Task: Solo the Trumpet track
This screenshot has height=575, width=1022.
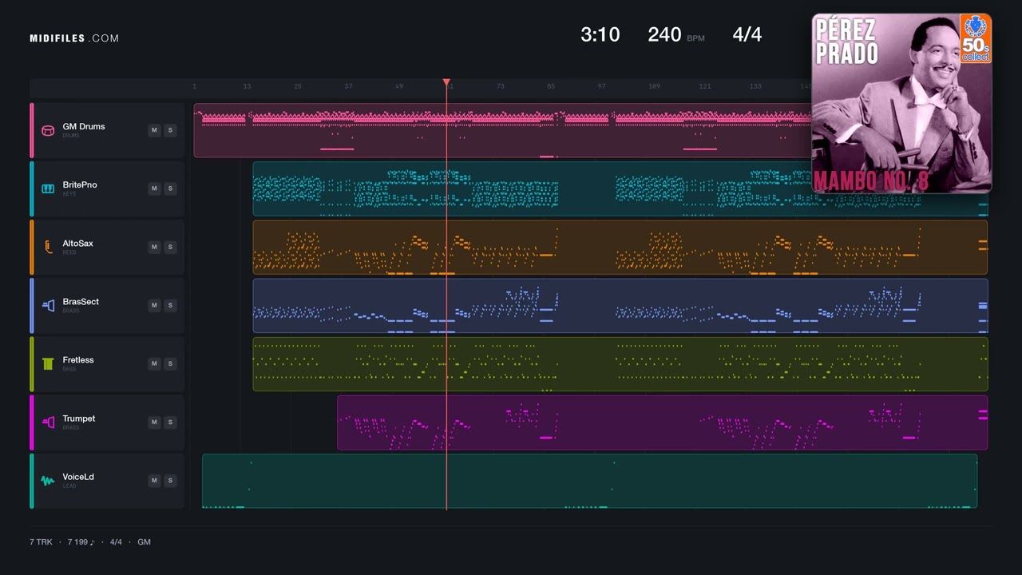Action: (x=170, y=422)
